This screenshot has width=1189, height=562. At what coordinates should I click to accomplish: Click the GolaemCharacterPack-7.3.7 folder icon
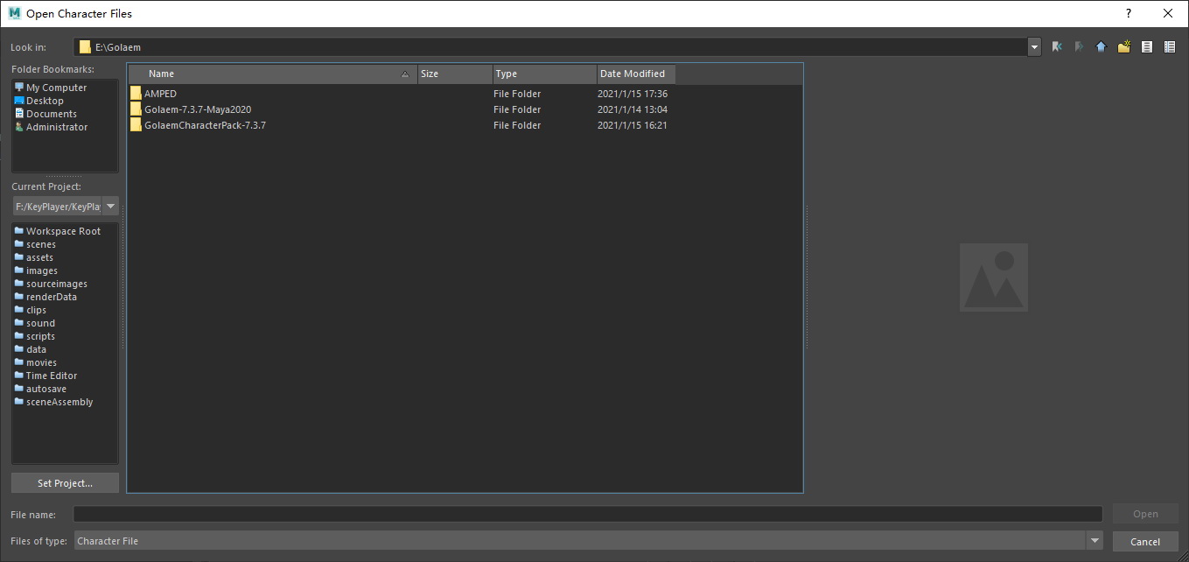(136, 125)
